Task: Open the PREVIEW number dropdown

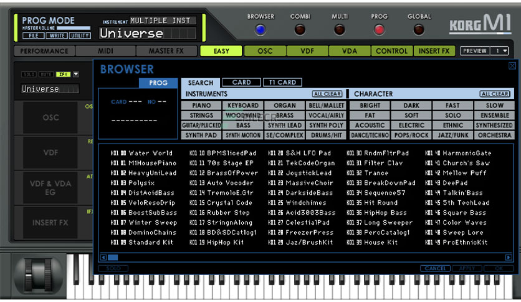Action: pos(500,51)
